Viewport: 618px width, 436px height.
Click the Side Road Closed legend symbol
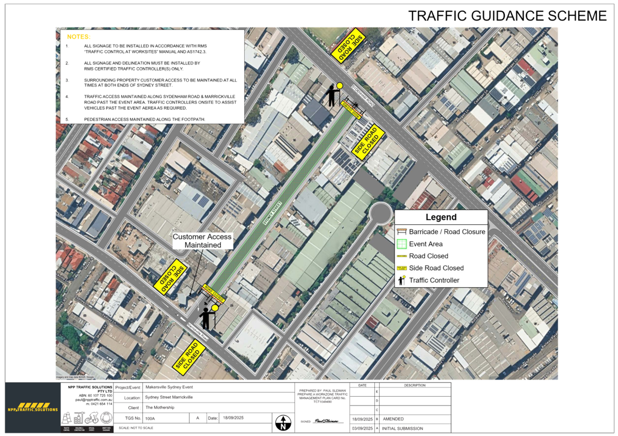pyautogui.click(x=402, y=268)
